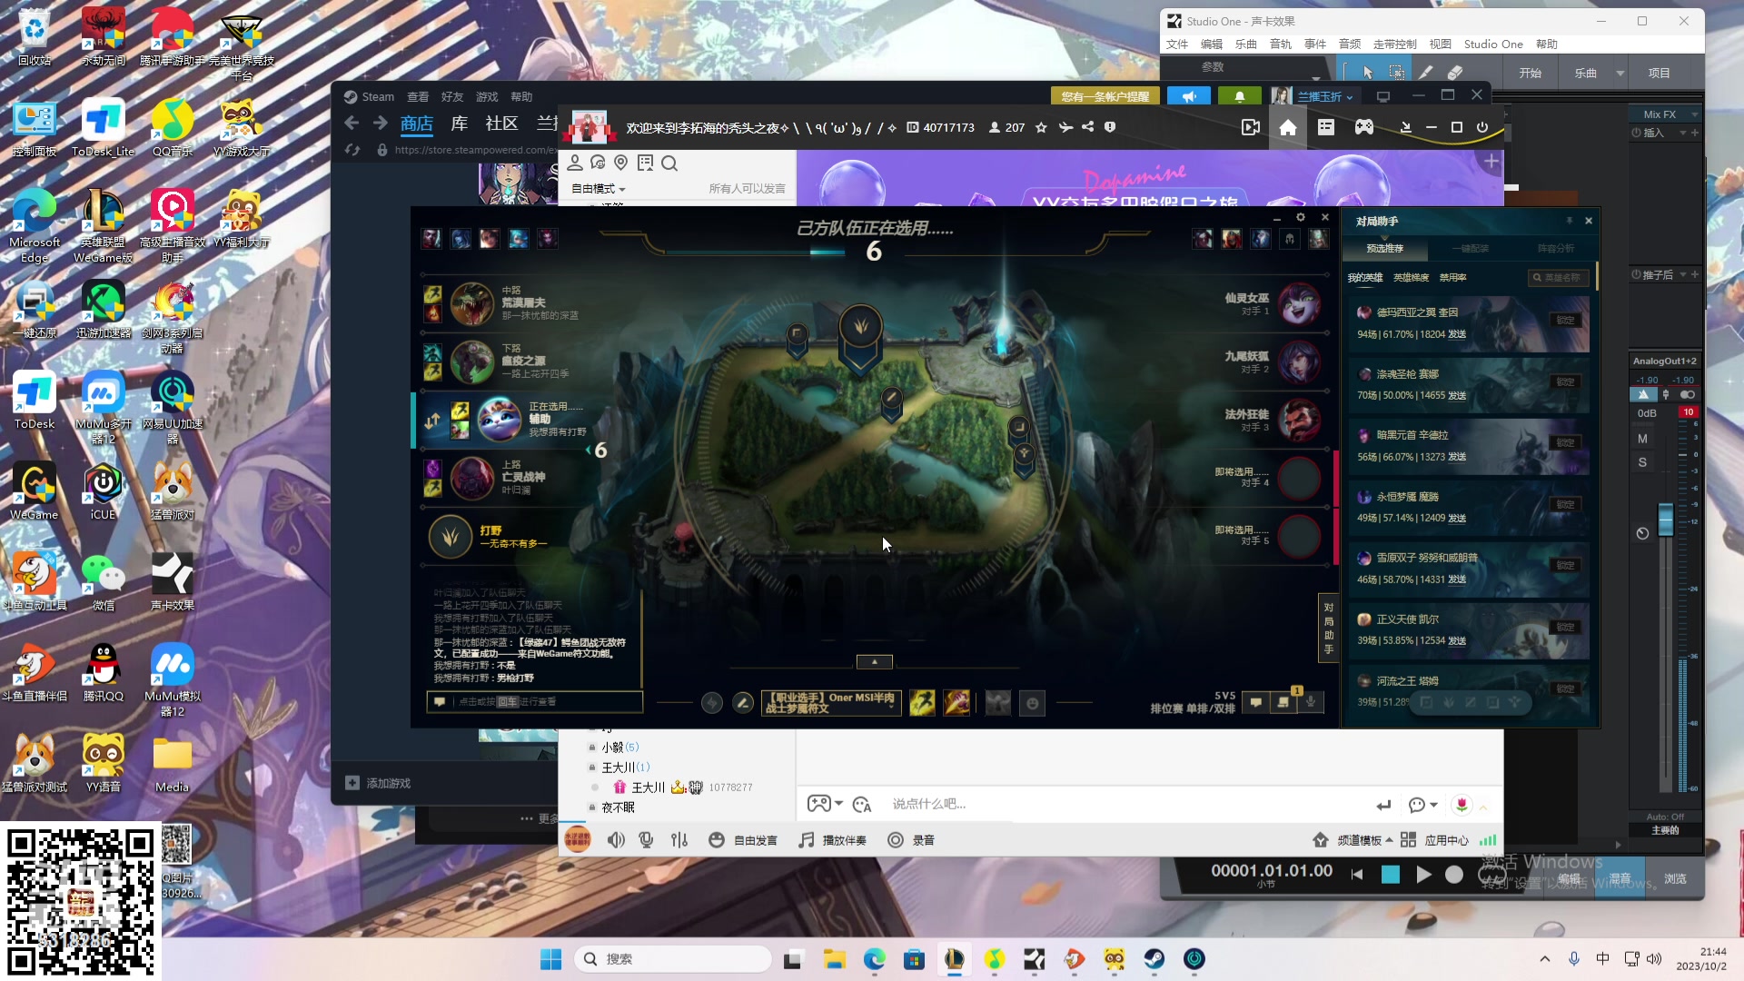Image resolution: width=1744 pixels, height=981 pixels.
Task: Open the Studio One 走带控制 menu
Action: point(1395,45)
